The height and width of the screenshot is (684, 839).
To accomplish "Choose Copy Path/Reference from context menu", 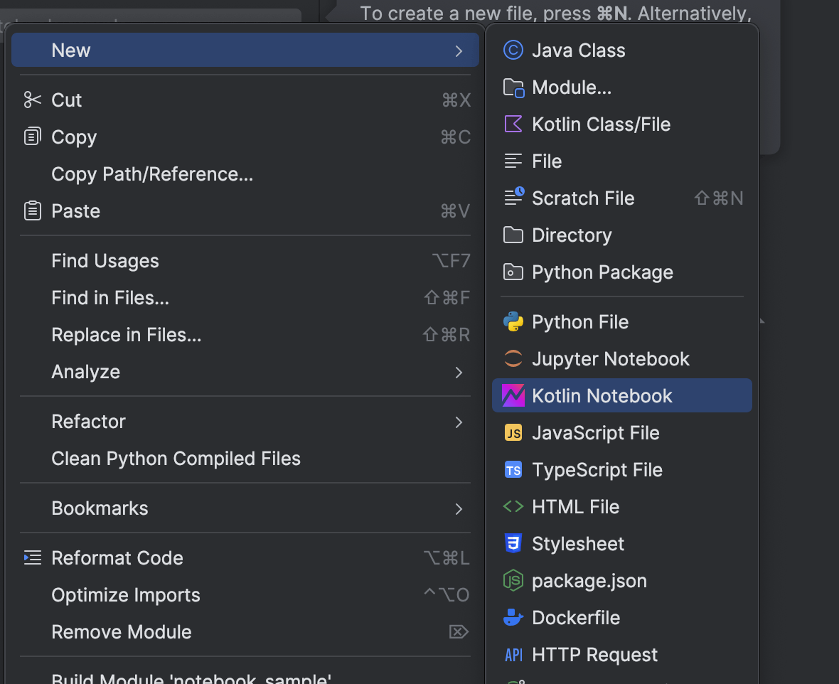I will coord(245,174).
